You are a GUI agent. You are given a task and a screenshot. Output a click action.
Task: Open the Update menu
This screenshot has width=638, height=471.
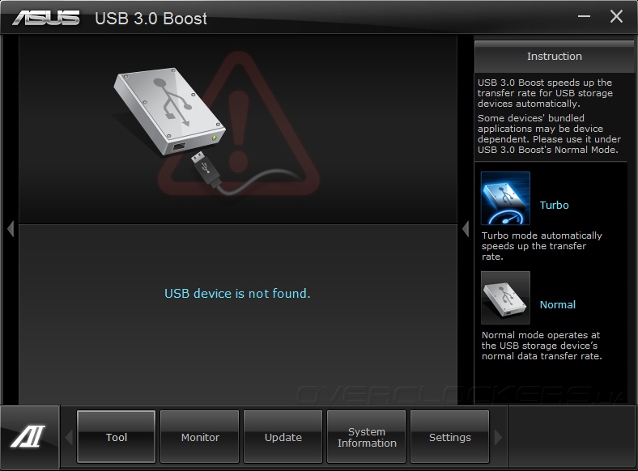point(283,437)
